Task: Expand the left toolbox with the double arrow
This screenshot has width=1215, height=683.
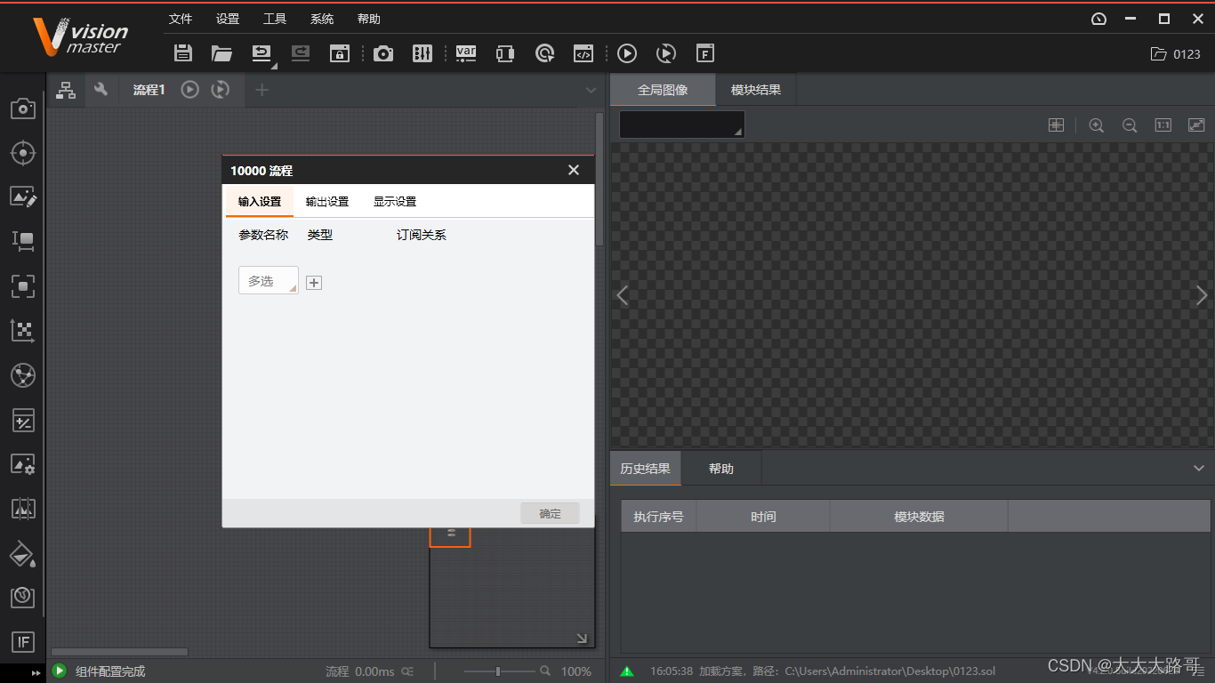Action: tap(36, 672)
